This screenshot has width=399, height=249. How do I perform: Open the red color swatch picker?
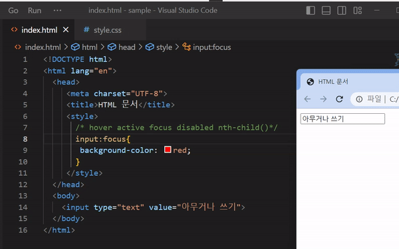coord(168,150)
